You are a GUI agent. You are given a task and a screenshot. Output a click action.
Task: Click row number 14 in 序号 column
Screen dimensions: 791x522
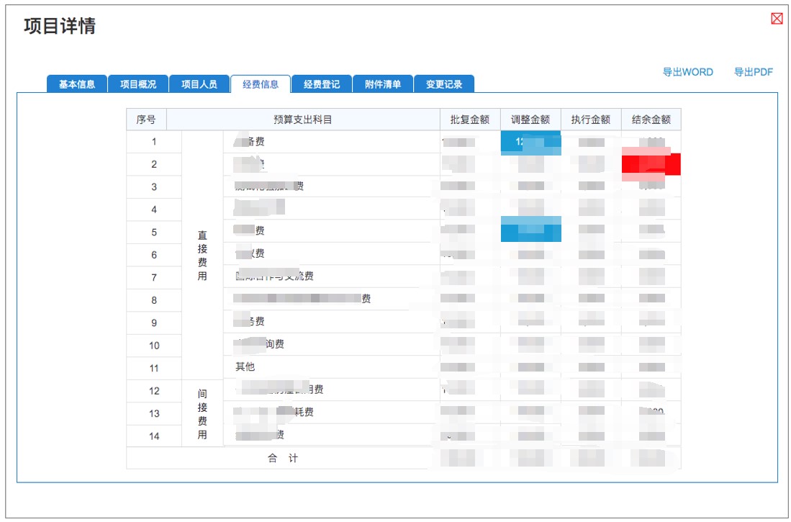tap(154, 436)
